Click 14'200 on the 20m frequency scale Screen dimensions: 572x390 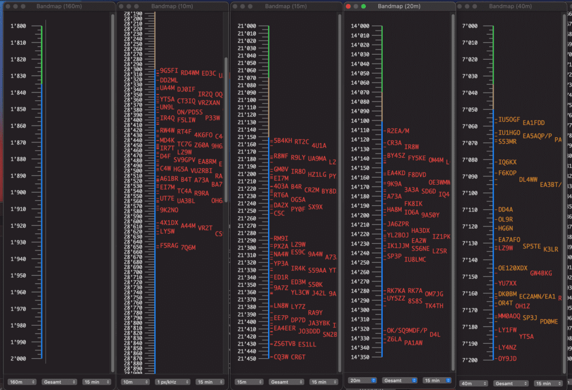357,215
